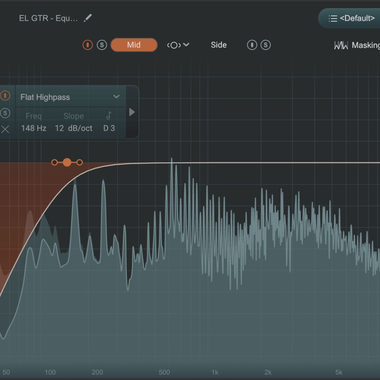
Task: Switch to the Side tab
Action: 218,45
